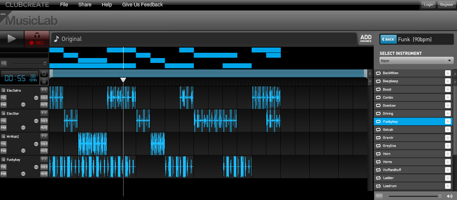Toggle the loop icon beside the timer
457x200 pixels.
click(x=44, y=74)
